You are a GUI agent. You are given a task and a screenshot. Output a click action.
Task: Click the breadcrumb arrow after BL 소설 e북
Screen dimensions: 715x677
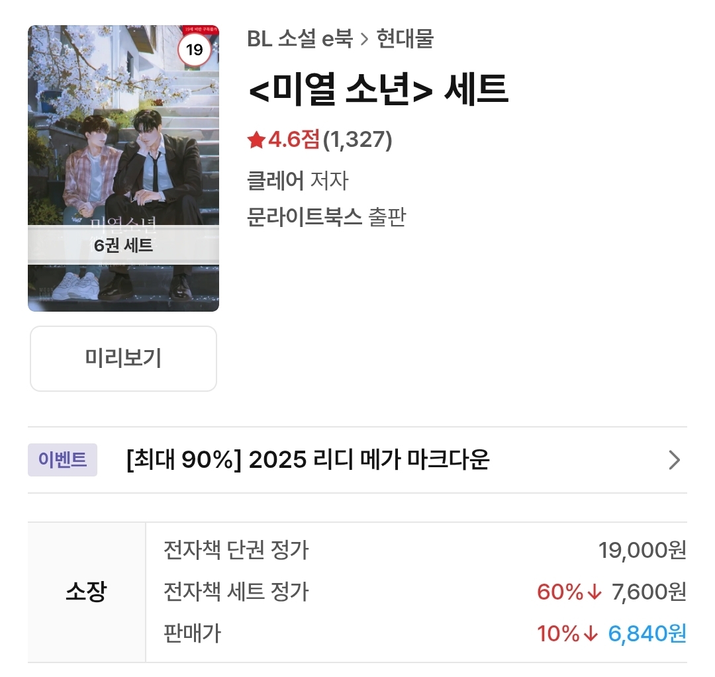click(x=364, y=39)
